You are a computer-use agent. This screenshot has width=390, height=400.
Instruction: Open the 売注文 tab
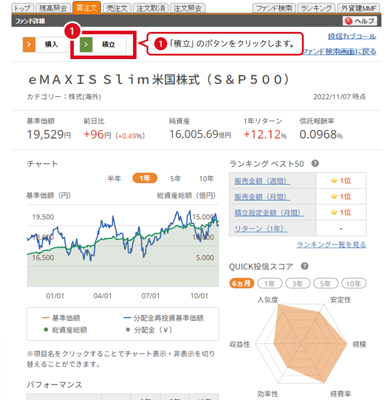(x=117, y=8)
